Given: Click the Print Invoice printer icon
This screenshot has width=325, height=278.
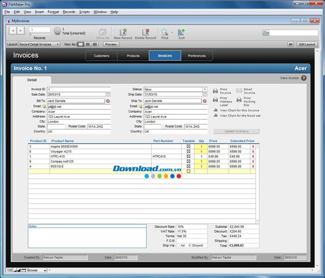Looking at the screenshot, I should (215, 91).
